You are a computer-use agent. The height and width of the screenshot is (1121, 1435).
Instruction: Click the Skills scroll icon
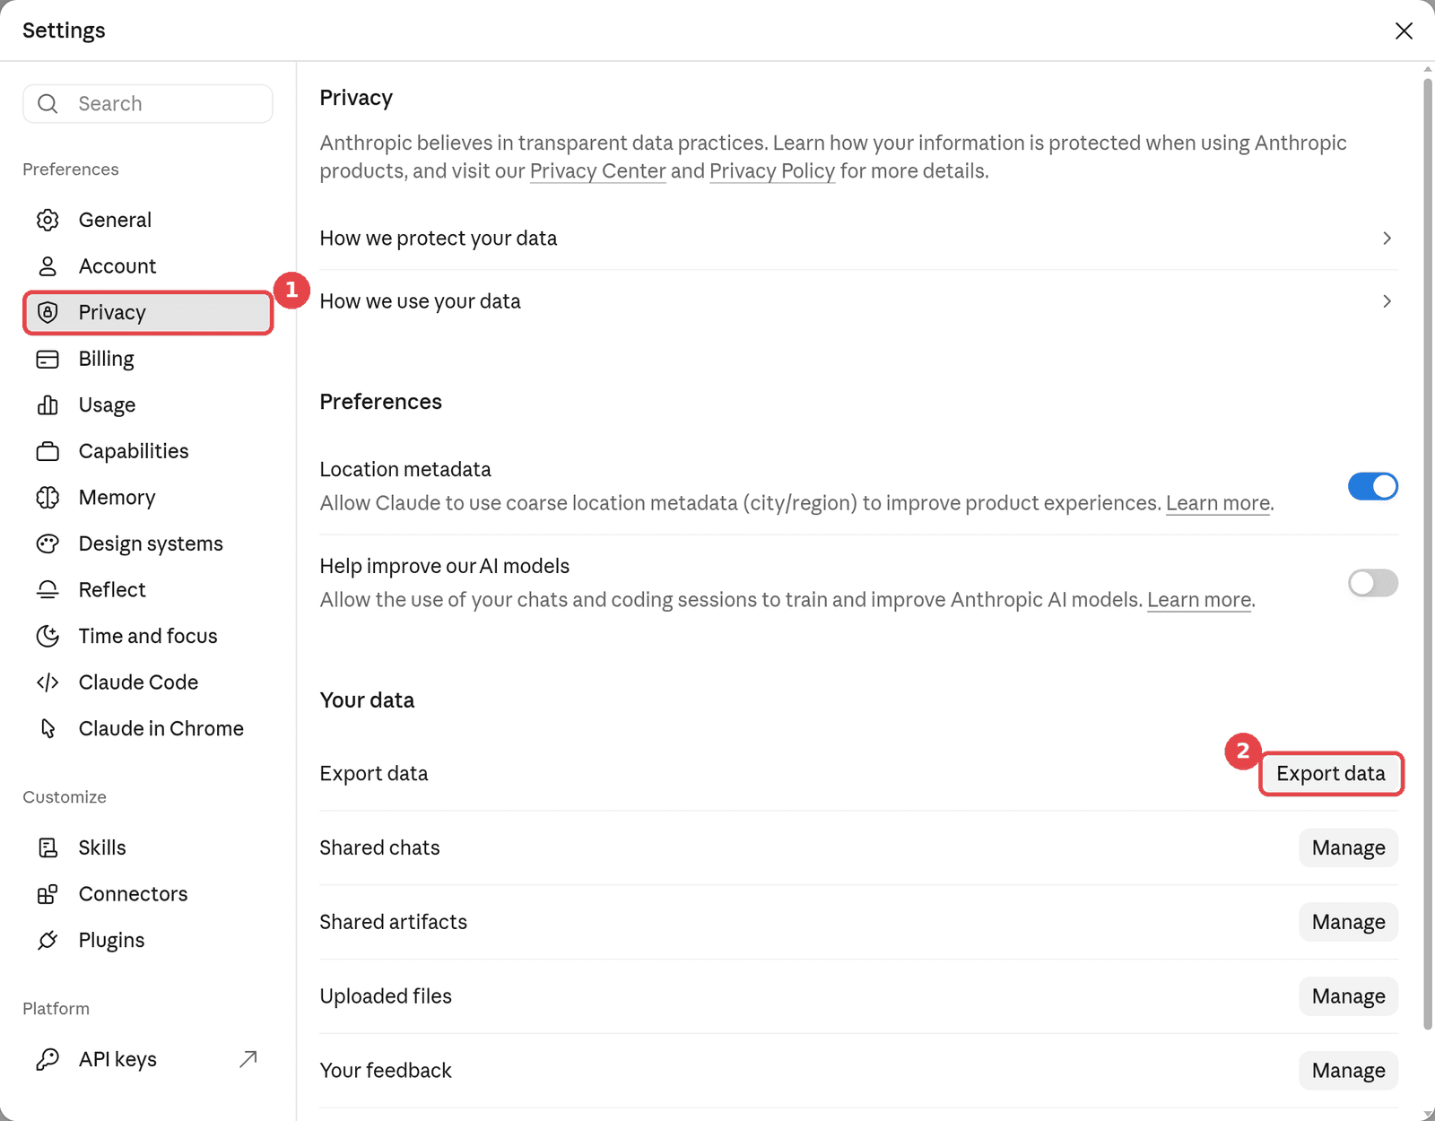[48, 847]
